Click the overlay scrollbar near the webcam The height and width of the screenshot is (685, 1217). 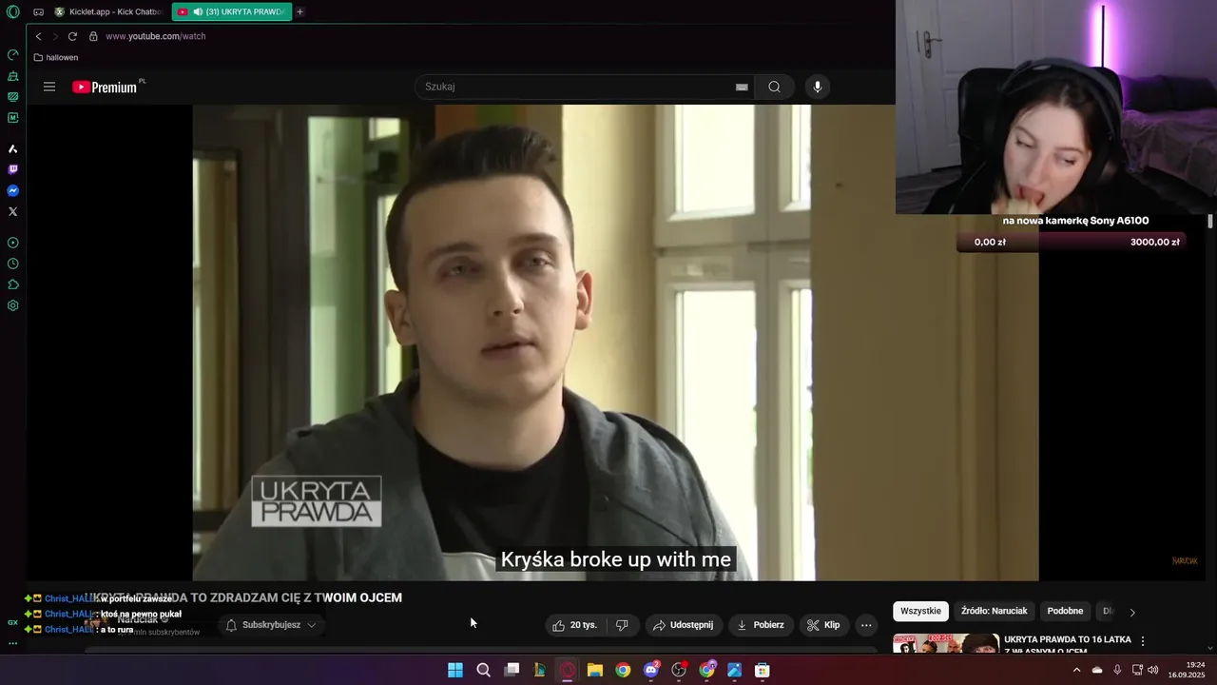[1210, 221]
